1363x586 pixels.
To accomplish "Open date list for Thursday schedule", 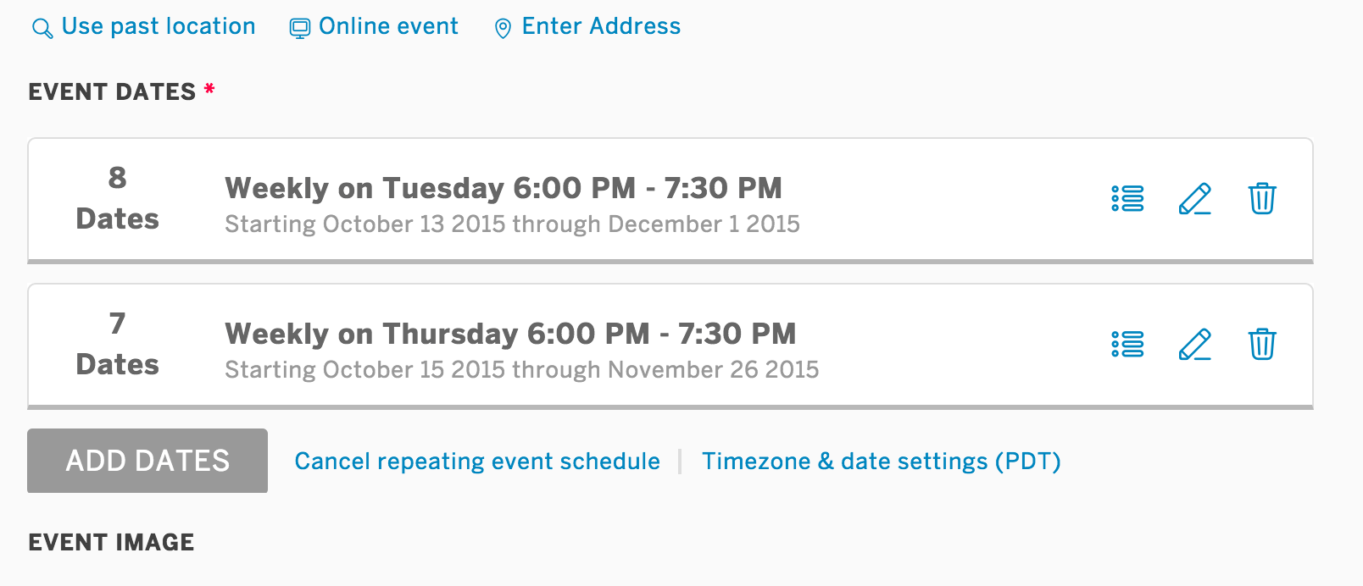I will 1127,345.
